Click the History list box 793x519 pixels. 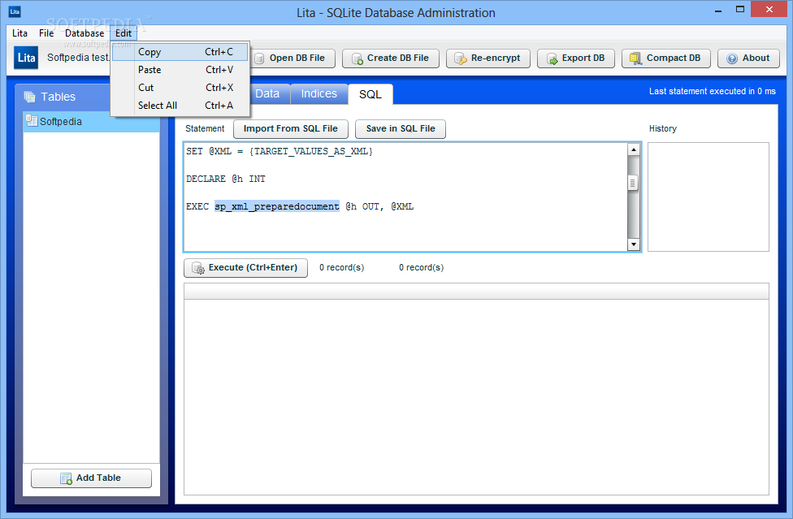coord(708,197)
